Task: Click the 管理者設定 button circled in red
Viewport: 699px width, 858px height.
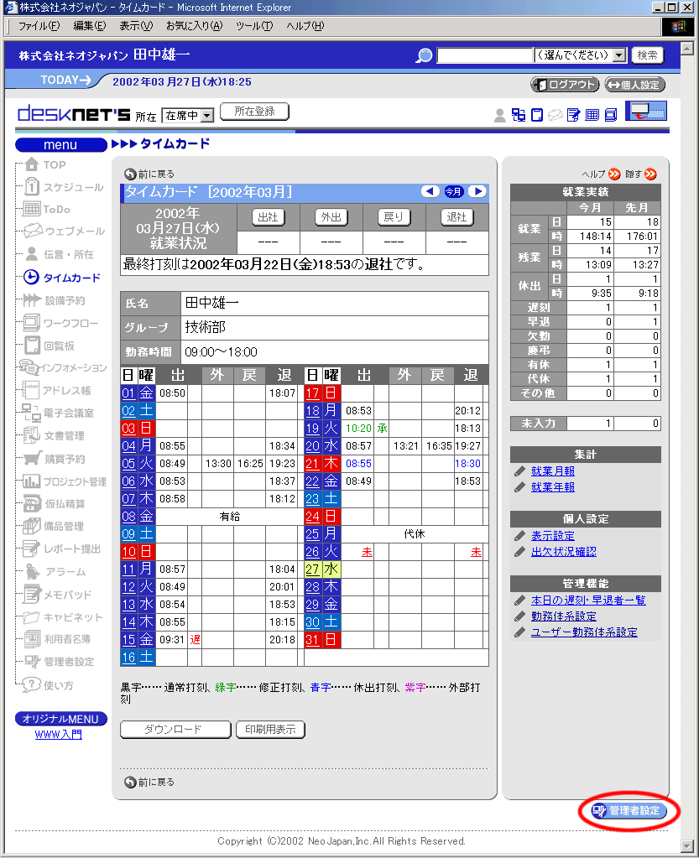Action: pyautogui.click(x=629, y=811)
